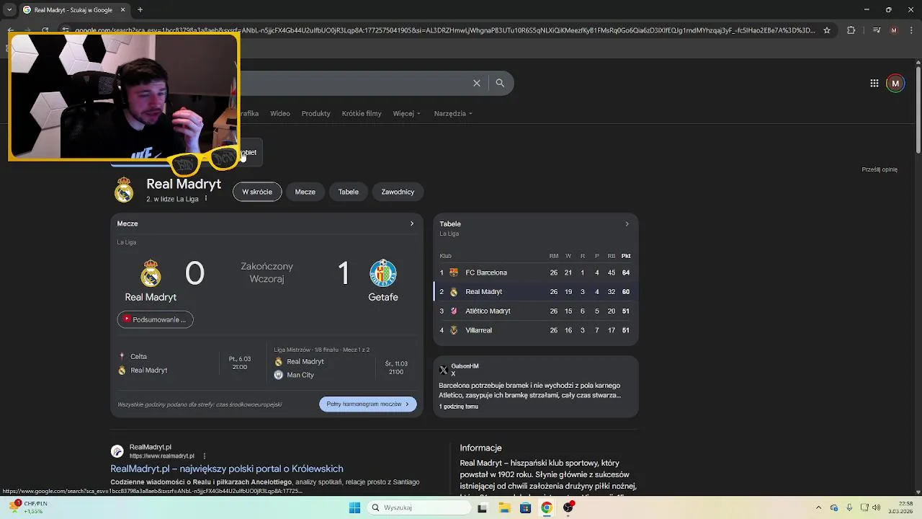Viewport: 922px width, 519px height.
Task: Open the options dots beside La Liga ranking
Action: pyautogui.click(x=206, y=198)
